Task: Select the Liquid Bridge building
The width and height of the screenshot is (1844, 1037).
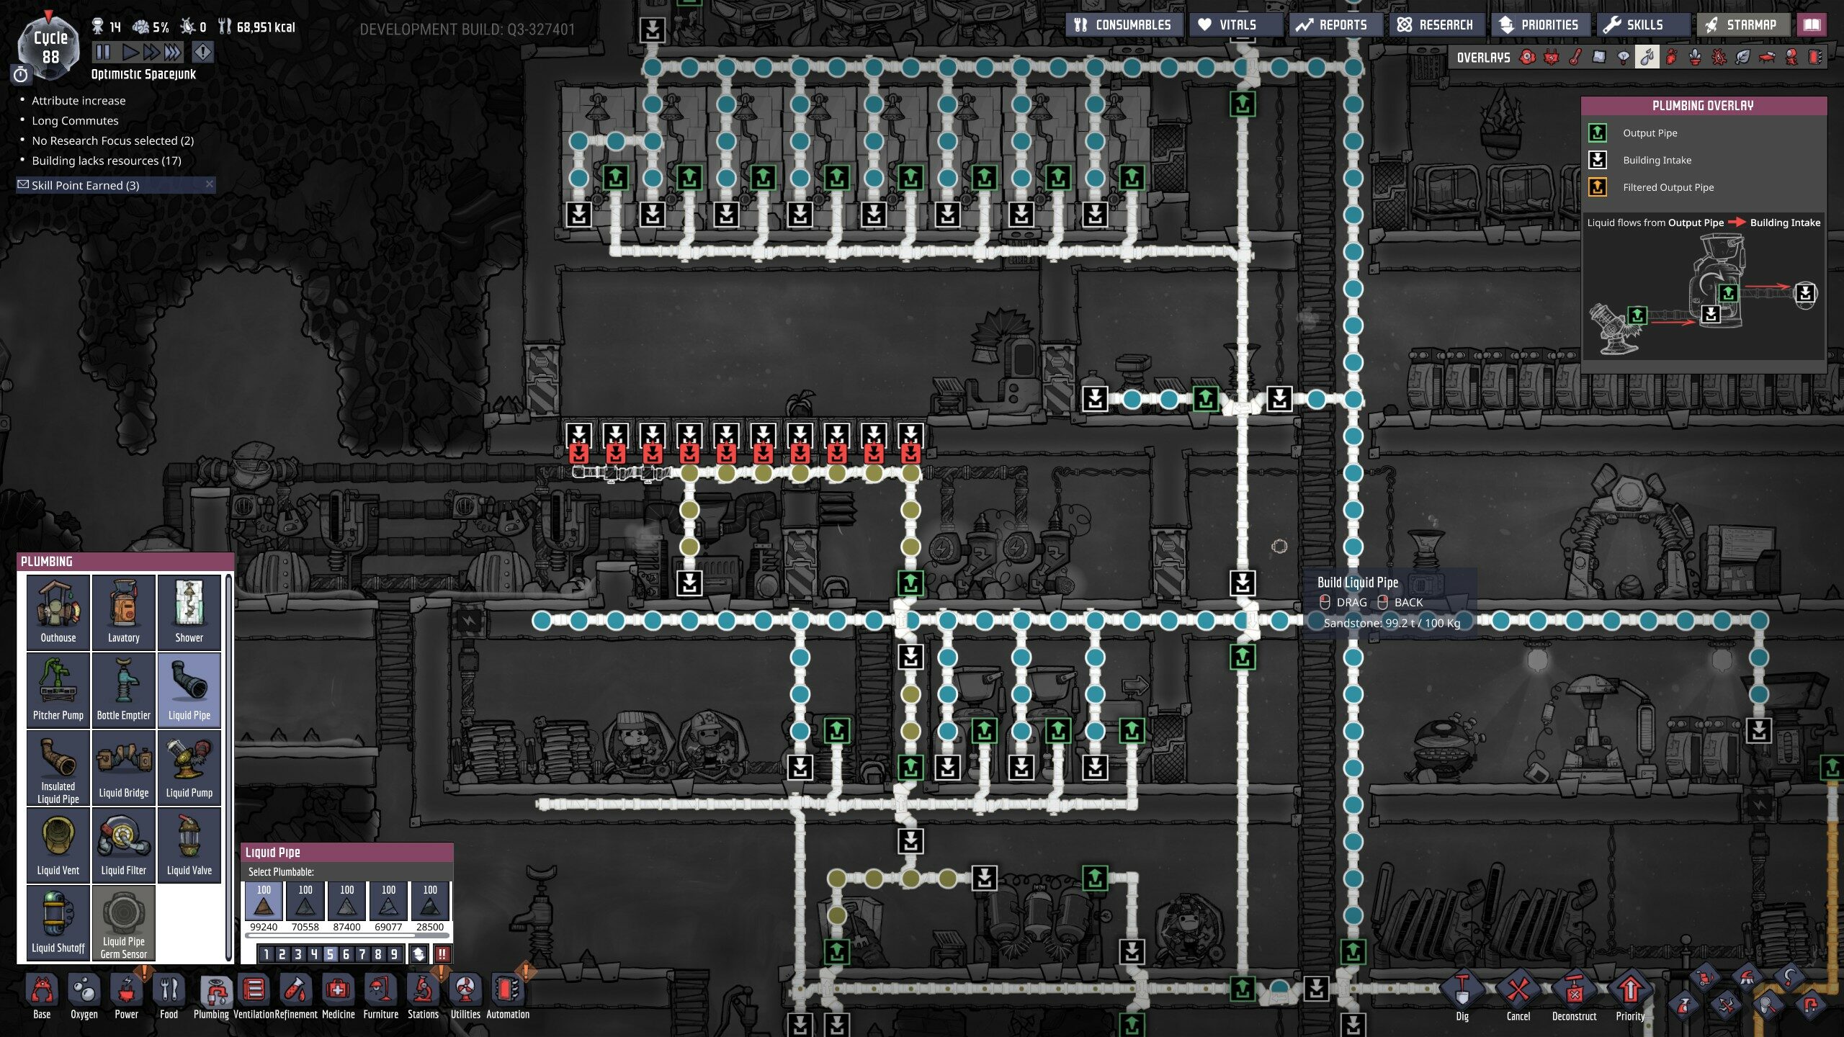Action: [124, 768]
